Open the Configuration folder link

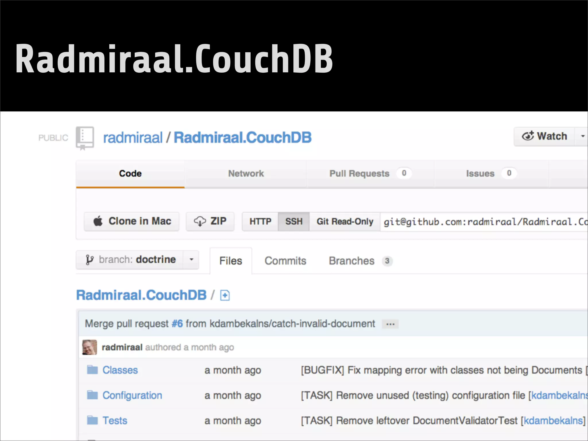[x=132, y=395]
